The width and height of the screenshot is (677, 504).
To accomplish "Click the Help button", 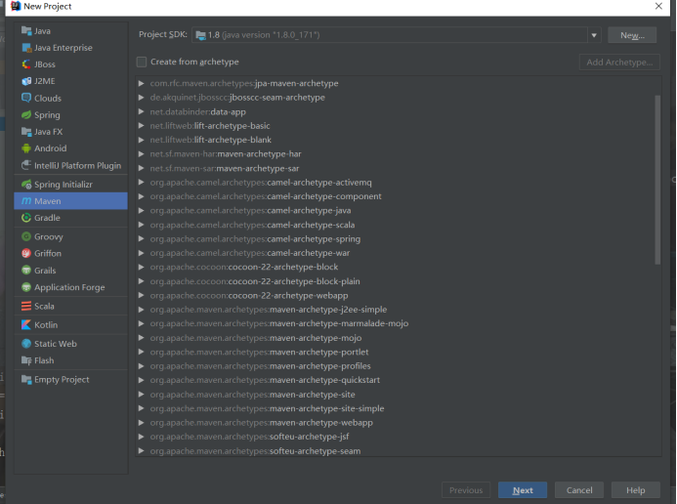I will click(x=636, y=490).
